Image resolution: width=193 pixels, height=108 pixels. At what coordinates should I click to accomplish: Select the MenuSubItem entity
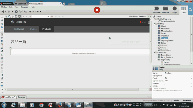167,31
